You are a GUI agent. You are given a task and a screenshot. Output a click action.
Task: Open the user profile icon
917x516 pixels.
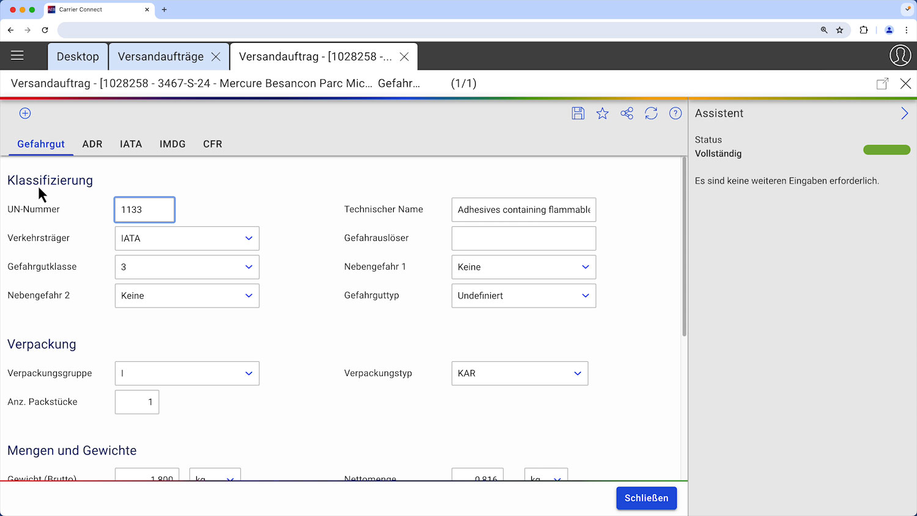coord(900,55)
